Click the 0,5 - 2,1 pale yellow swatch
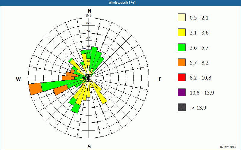This screenshot has width=241, height=150. pos(182,17)
